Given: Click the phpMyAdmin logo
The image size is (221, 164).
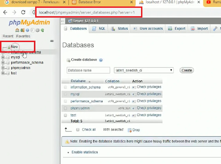Looking at the screenshot, I should (29, 23).
